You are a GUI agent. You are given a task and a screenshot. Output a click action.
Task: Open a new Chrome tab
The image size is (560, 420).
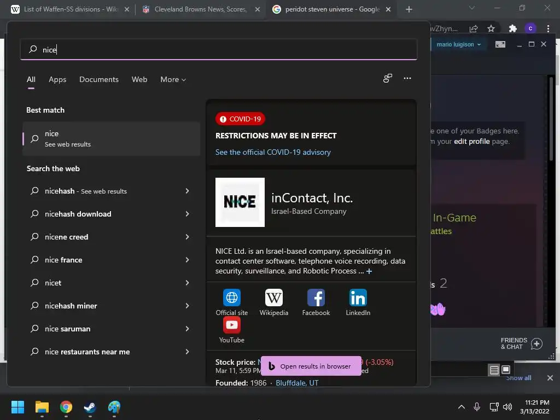(409, 9)
